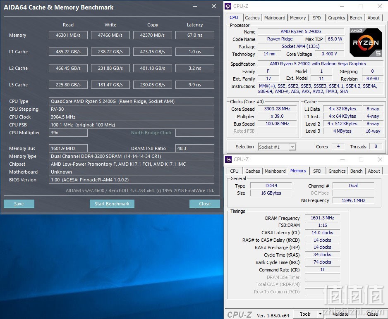Open Caches tab in lower CPU-Z window

pyautogui.click(x=253, y=171)
